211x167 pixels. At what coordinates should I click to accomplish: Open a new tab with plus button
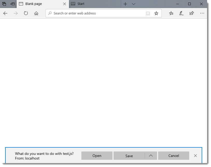(125, 4)
